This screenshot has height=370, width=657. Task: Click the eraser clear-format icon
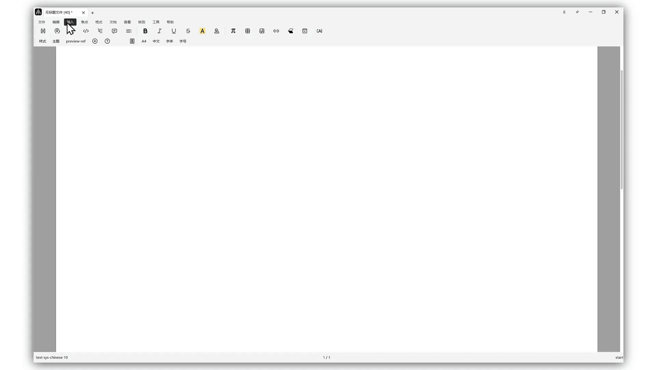pyautogui.click(x=291, y=31)
